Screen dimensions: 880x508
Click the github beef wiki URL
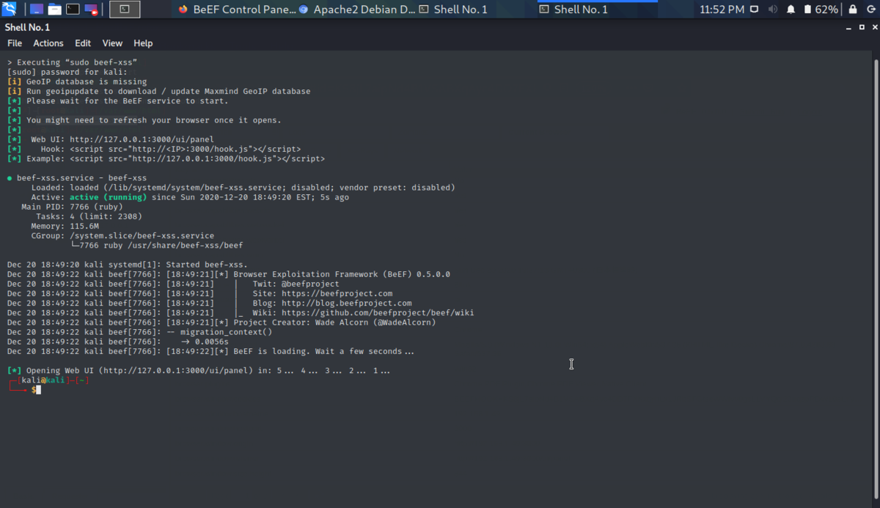click(378, 312)
